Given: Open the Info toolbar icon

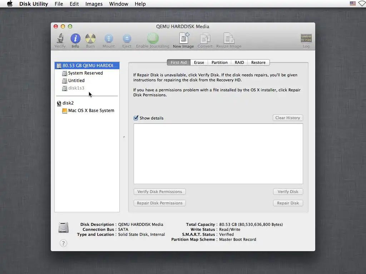Looking at the screenshot, I should click(x=75, y=39).
